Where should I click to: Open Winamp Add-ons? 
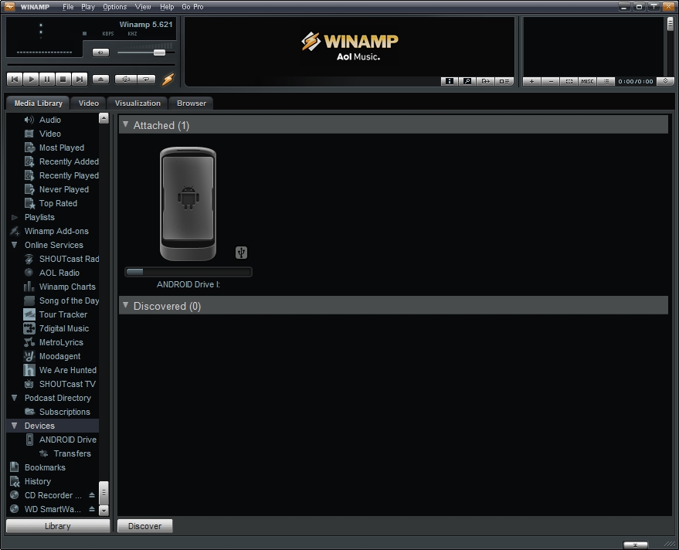coord(56,231)
